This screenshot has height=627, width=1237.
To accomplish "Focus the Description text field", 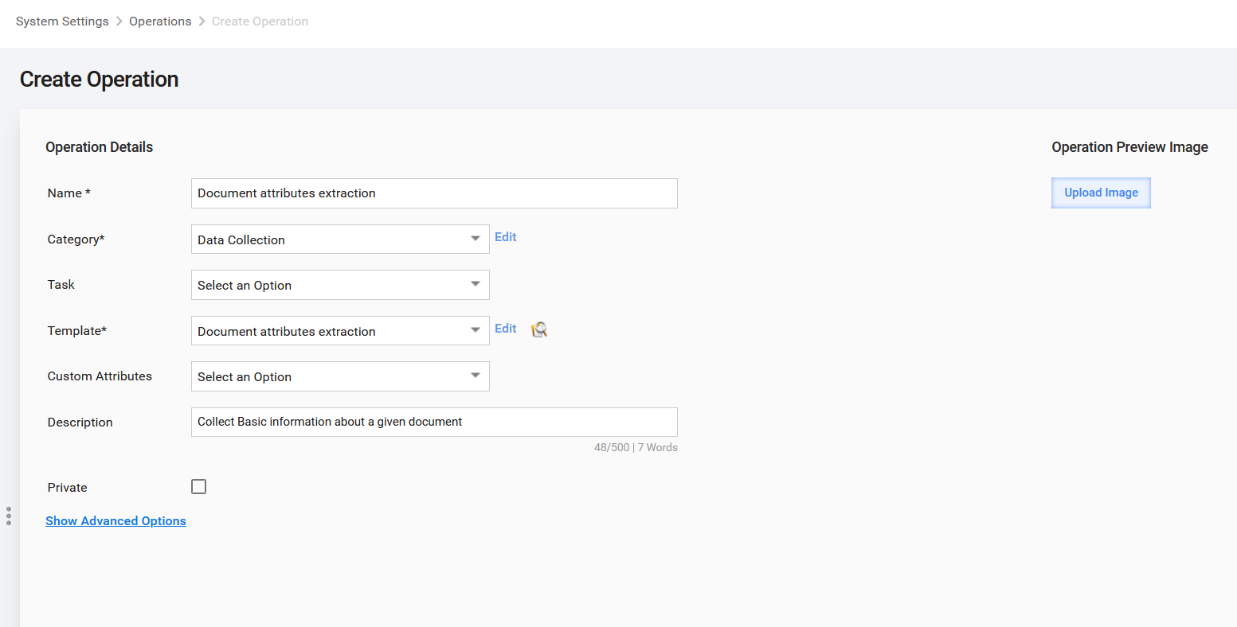I will [x=434, y=422].
